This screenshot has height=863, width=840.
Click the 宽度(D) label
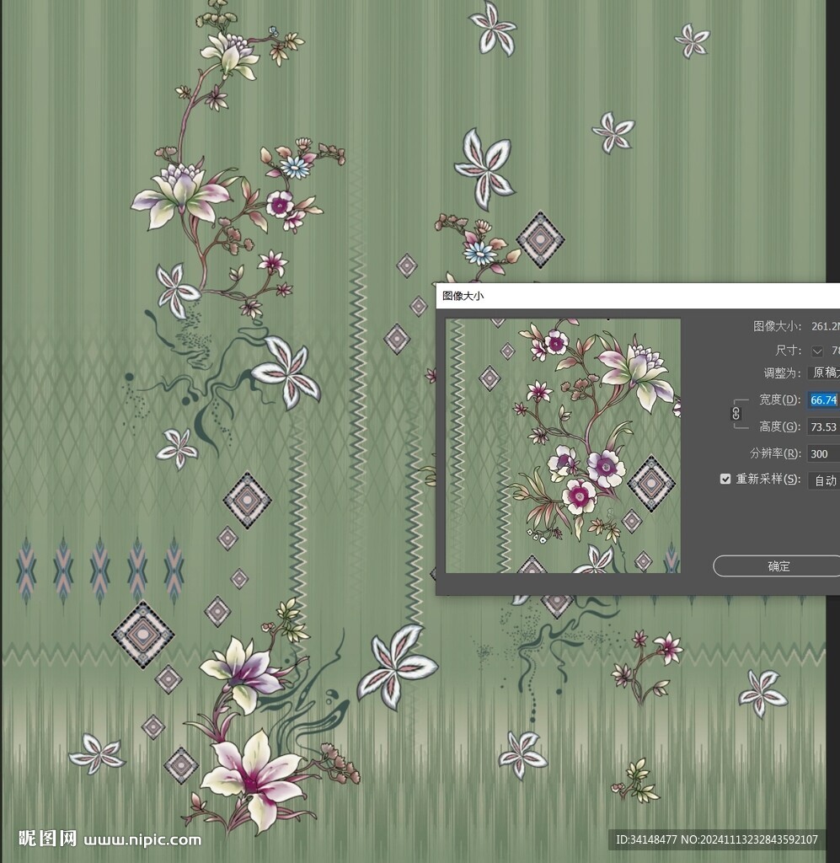click(x=779, y=399)
